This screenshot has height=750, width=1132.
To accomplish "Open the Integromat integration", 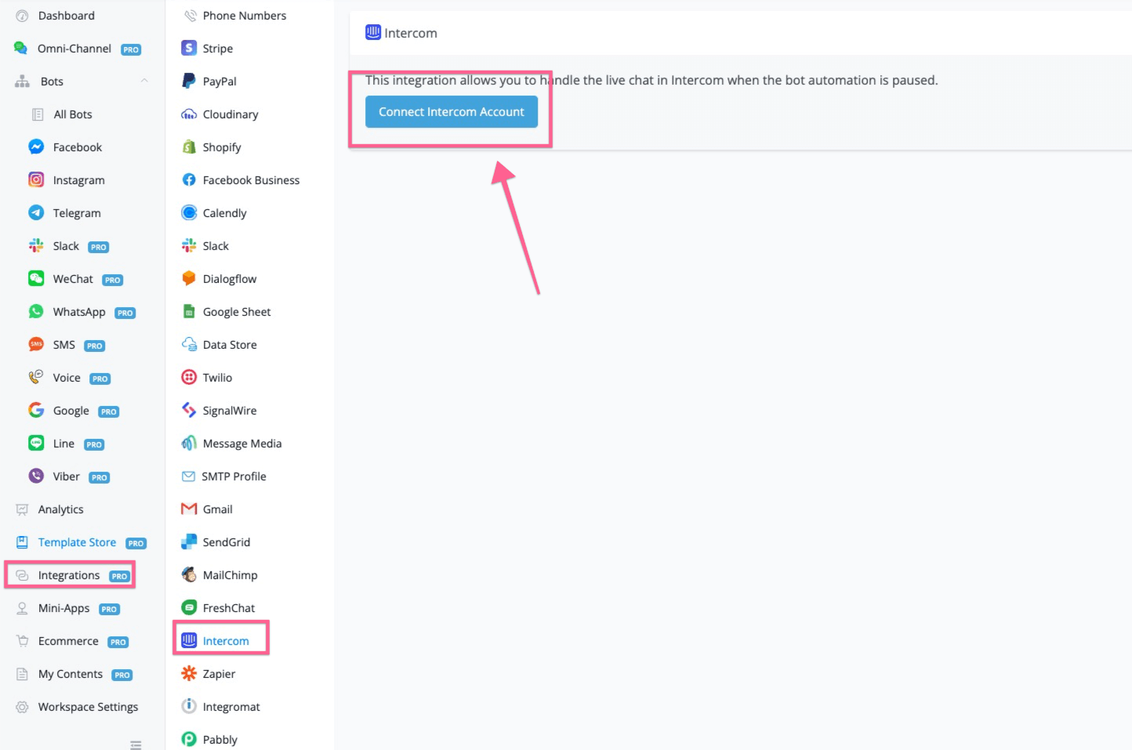I will point(231,707).
